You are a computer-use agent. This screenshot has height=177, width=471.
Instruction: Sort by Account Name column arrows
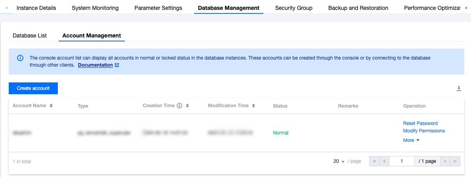pos(51,106)
